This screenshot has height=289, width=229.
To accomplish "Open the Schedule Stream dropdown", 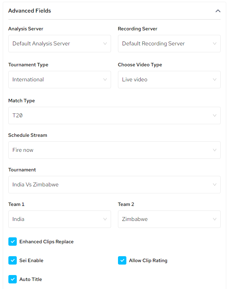I will [114, 150].
